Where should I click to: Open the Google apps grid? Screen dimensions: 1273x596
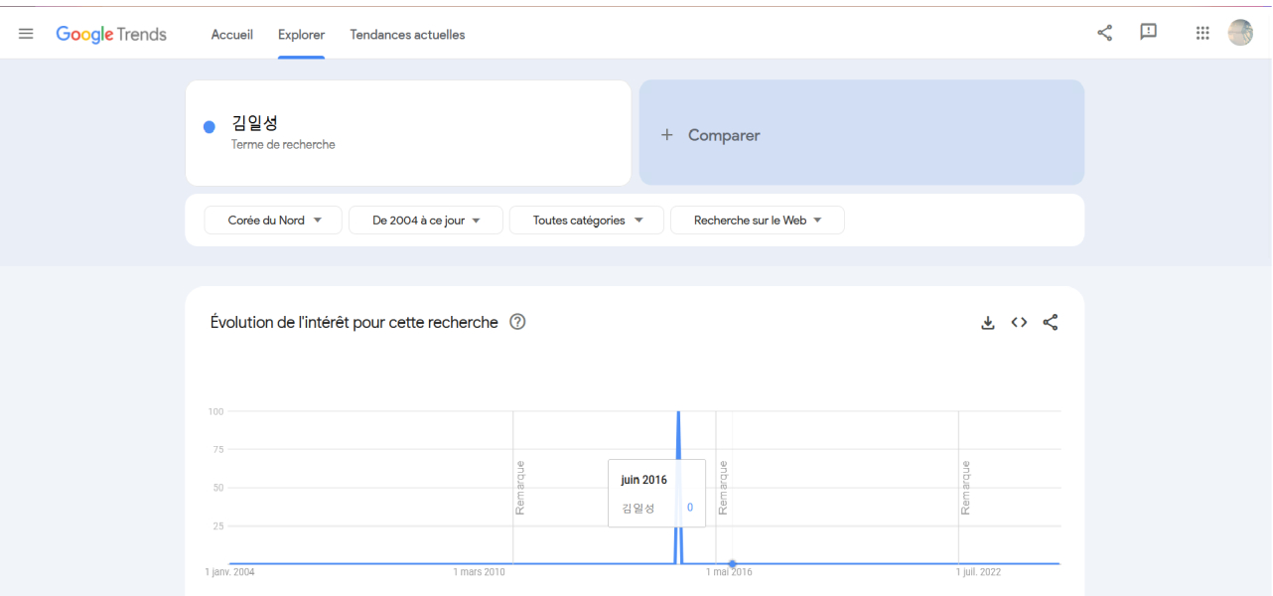click(1202, 33)
